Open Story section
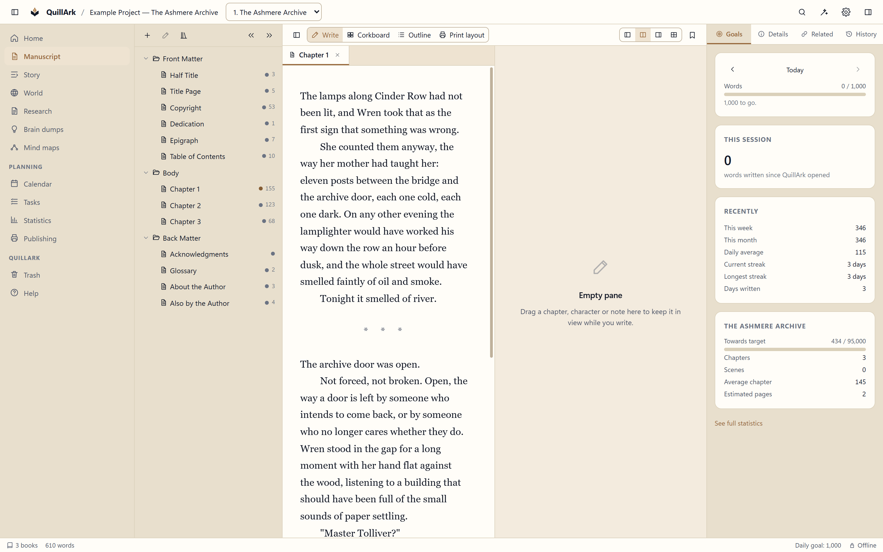Image resolution: width=883 pixels, height=552 pixels. click(67, 75)
